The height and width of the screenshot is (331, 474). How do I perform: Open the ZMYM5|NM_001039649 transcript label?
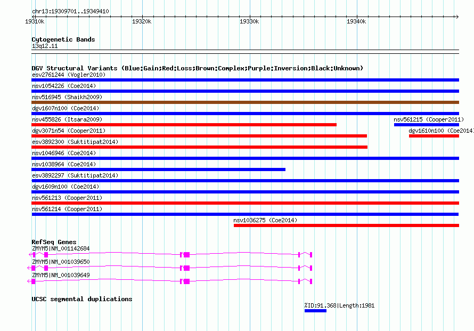click(61, 276)
